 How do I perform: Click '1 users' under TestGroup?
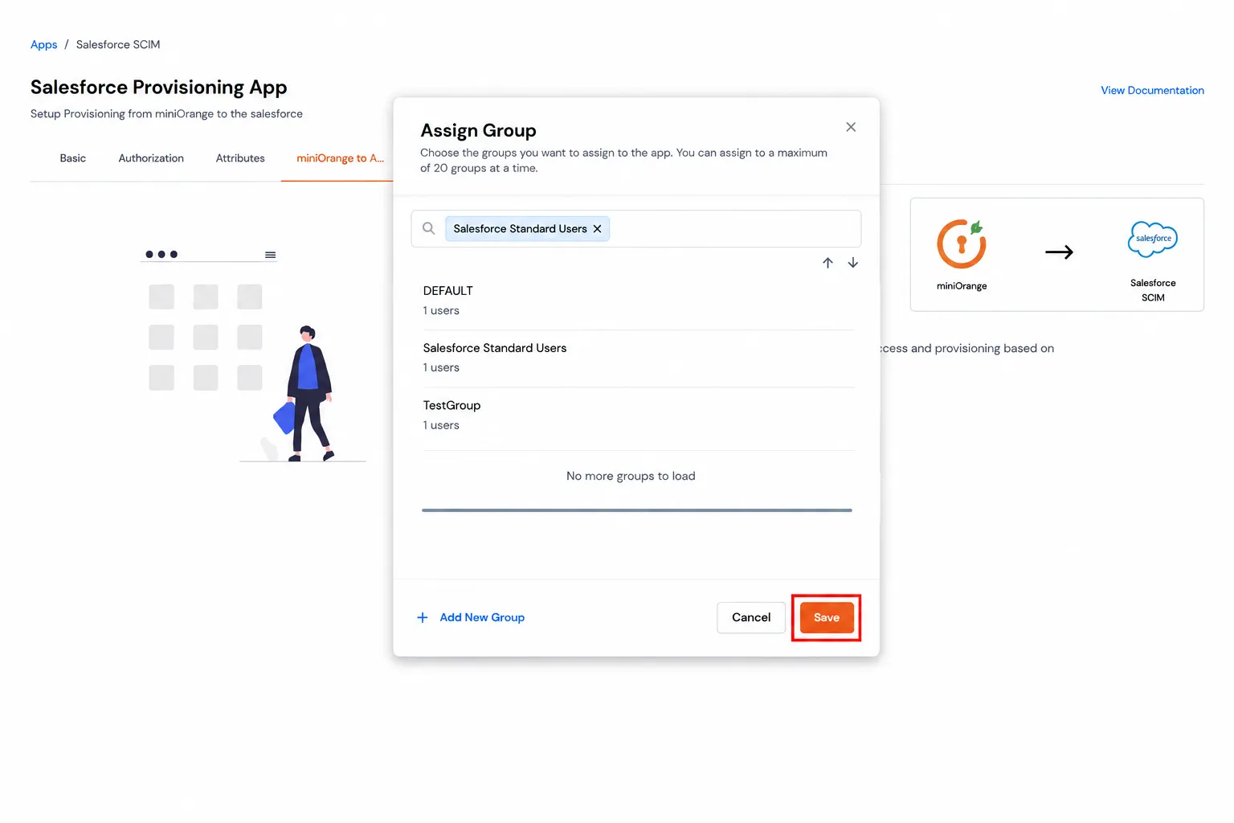coord(441,425)
